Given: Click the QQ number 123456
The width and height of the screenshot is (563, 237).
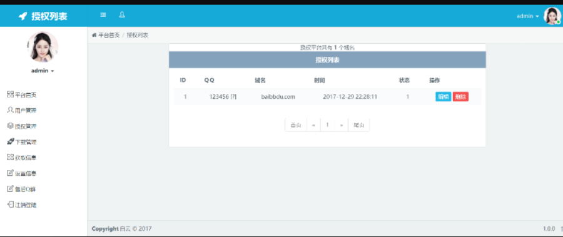Looking at the screenshot, I should (x=219, y=96).
